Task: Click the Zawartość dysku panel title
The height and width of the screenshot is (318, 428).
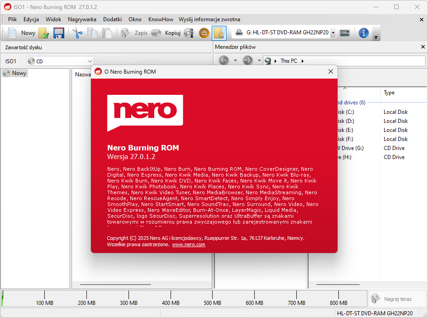Action: coord(24,47)
